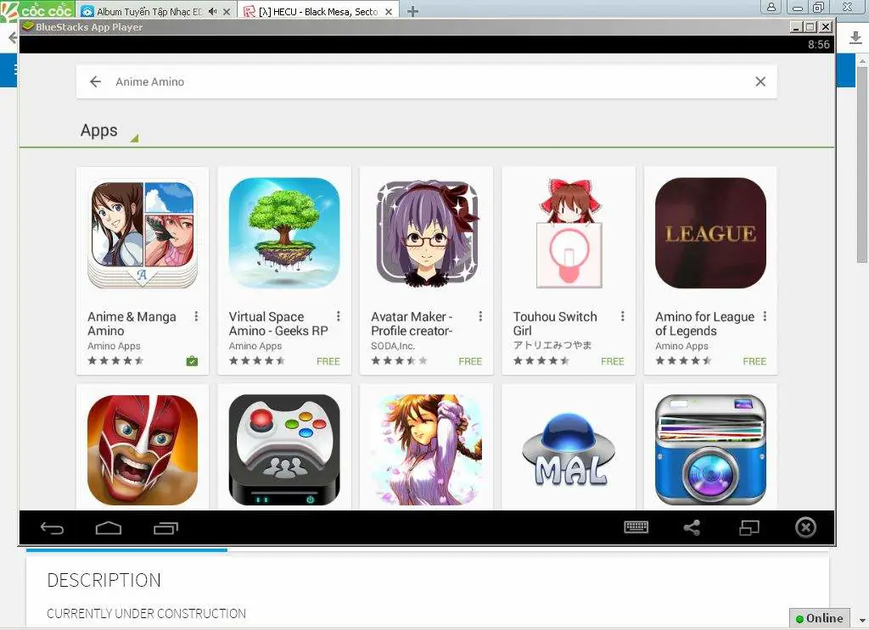This screenshot has height=630, width=869.
Task: Click the Anime Amino search field
Action: click(426, 82)
